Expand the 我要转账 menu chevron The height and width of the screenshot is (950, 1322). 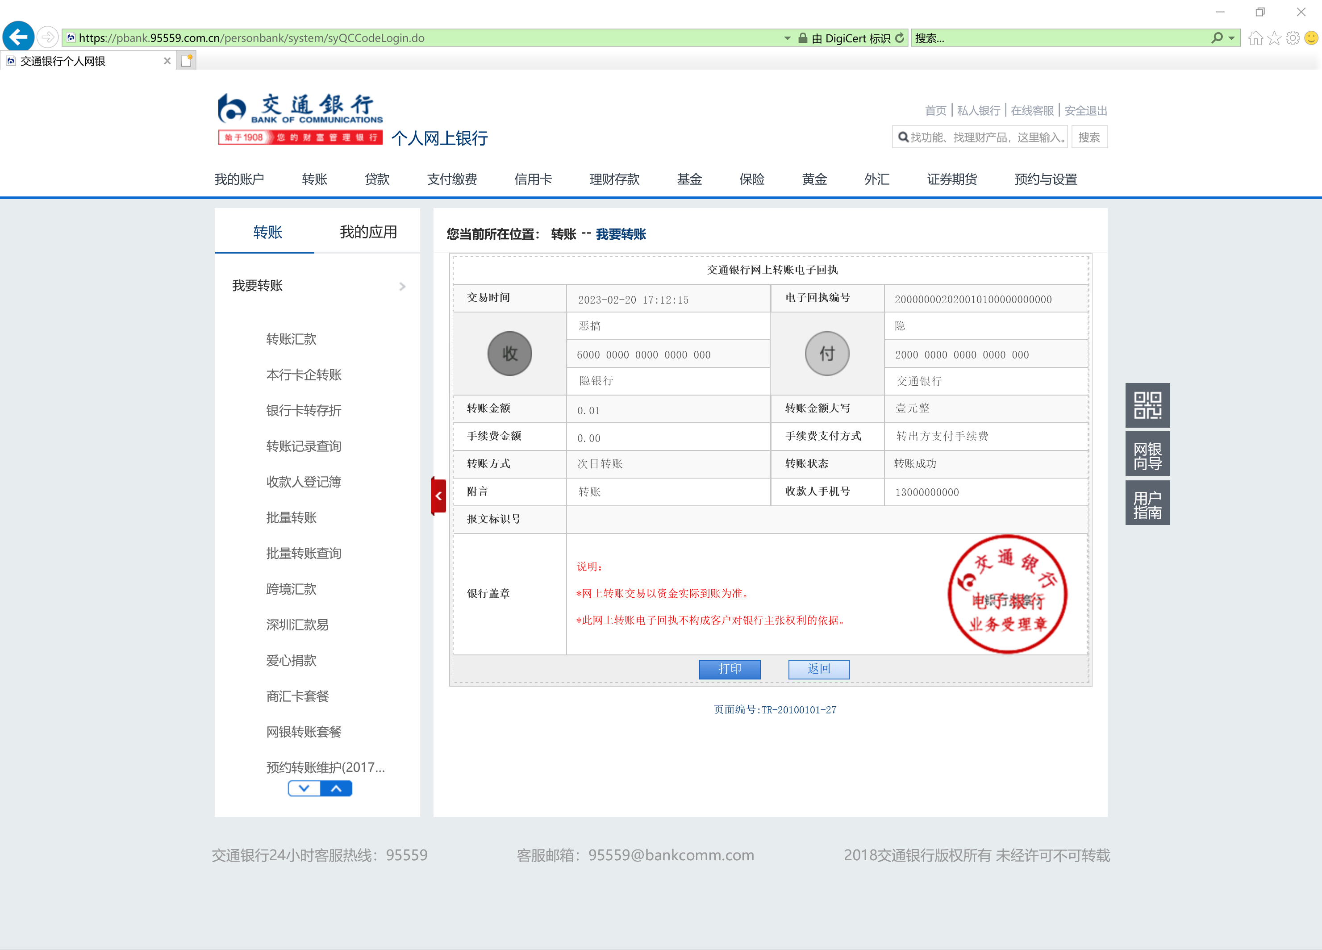click(402, 286)
